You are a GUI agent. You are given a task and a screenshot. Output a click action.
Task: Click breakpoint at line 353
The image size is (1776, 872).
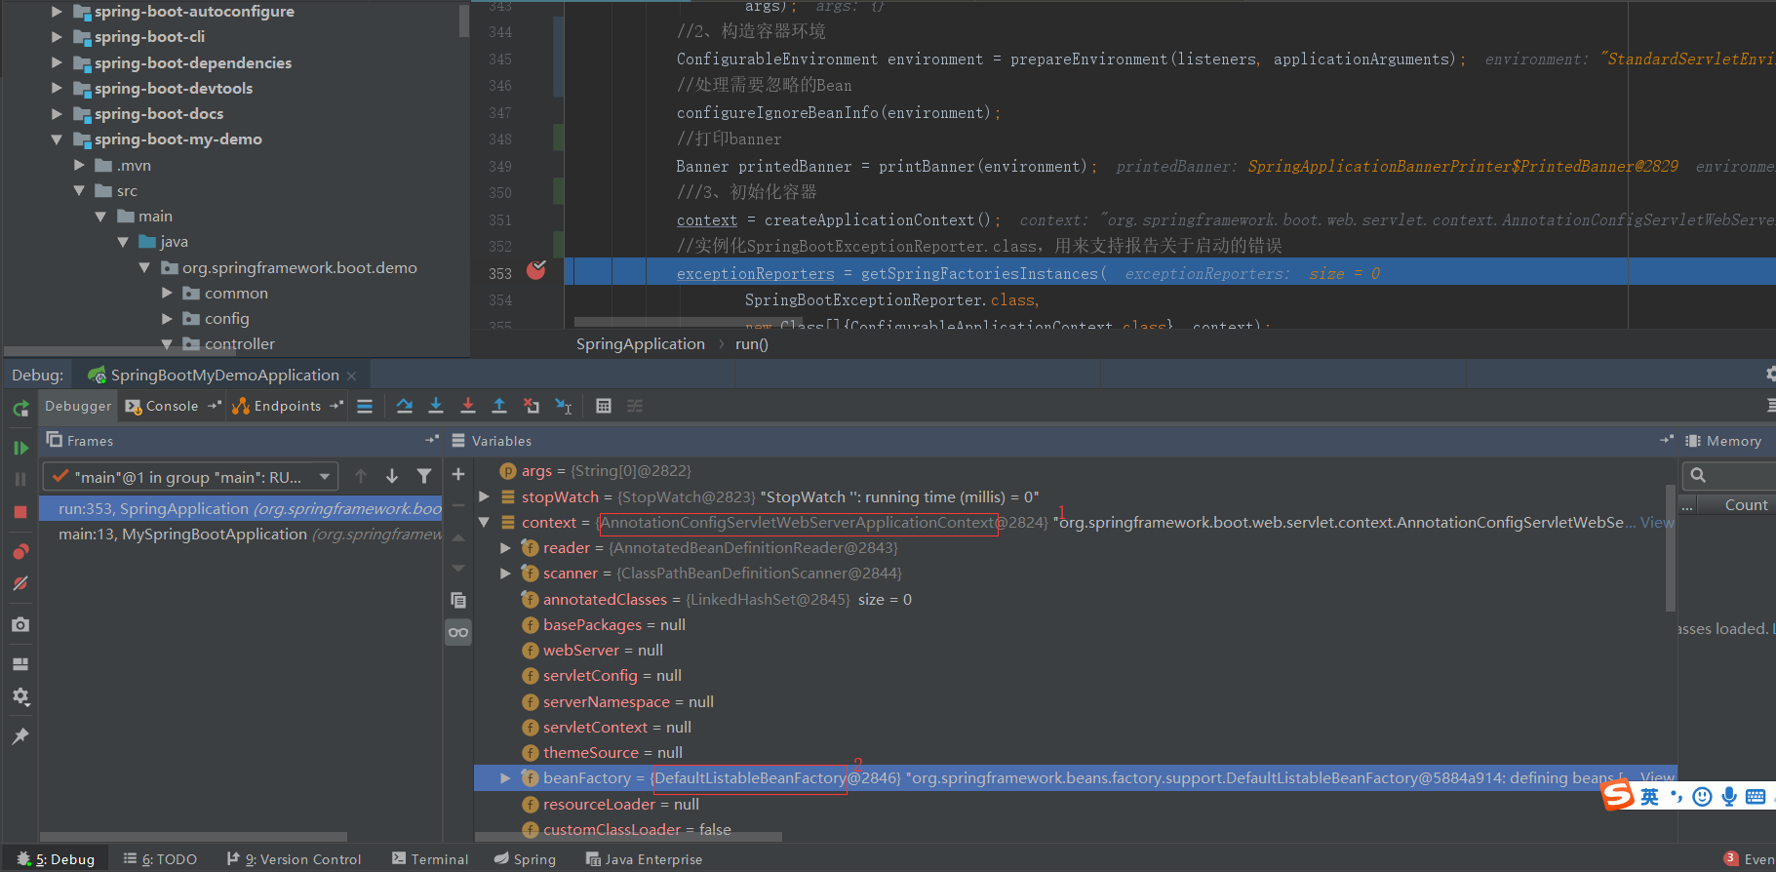click(536, 270)
